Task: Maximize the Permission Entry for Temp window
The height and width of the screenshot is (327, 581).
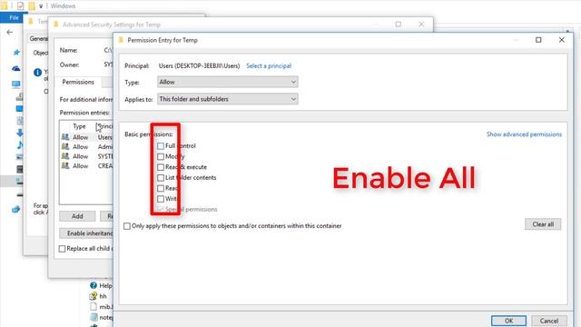Action: [538, 40]
